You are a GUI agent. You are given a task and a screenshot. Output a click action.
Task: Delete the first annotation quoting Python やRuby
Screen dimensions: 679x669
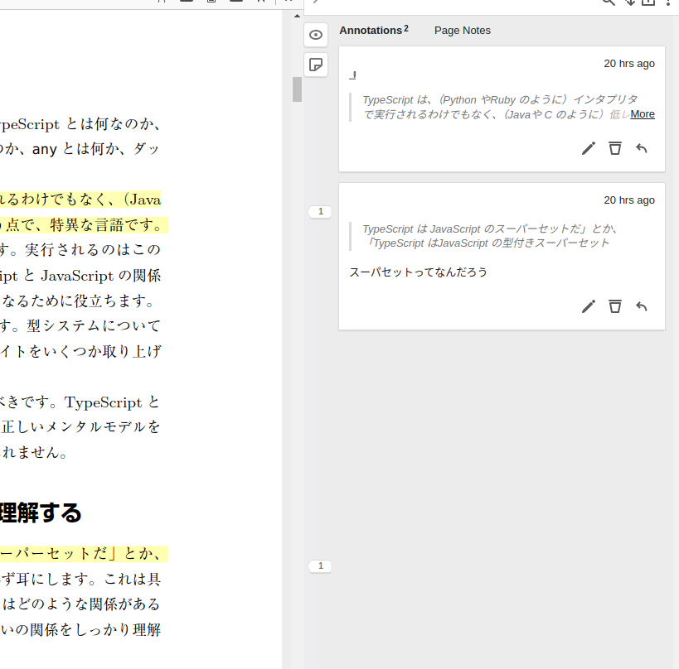pos(615,148)
